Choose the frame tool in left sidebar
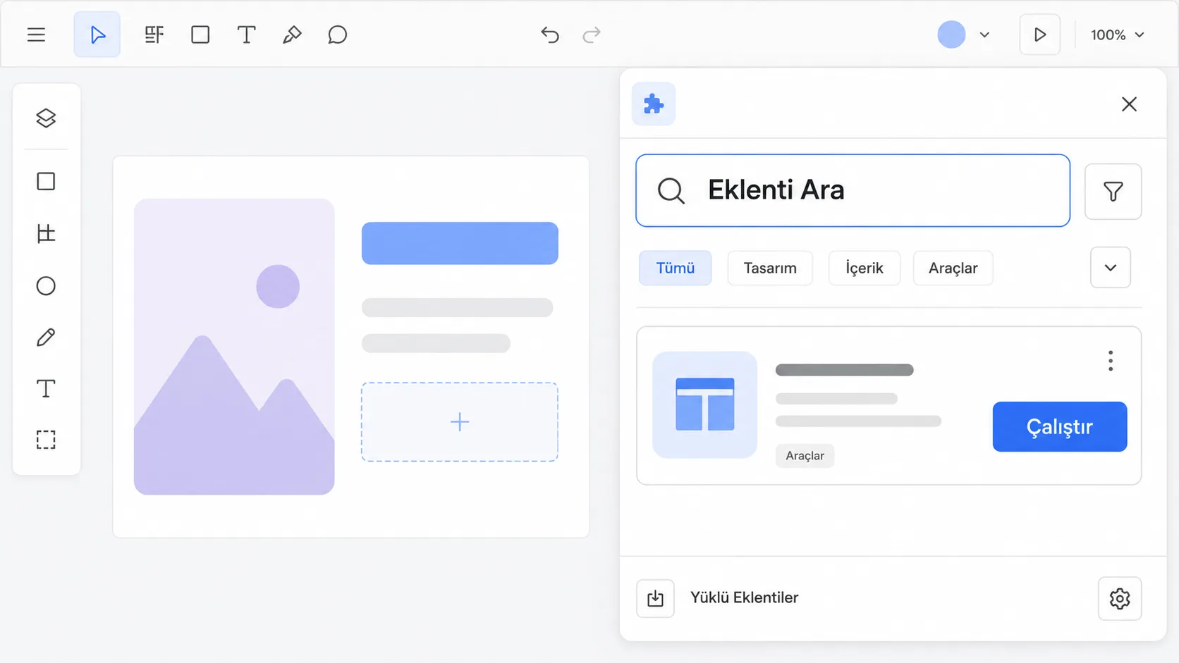 46,233
